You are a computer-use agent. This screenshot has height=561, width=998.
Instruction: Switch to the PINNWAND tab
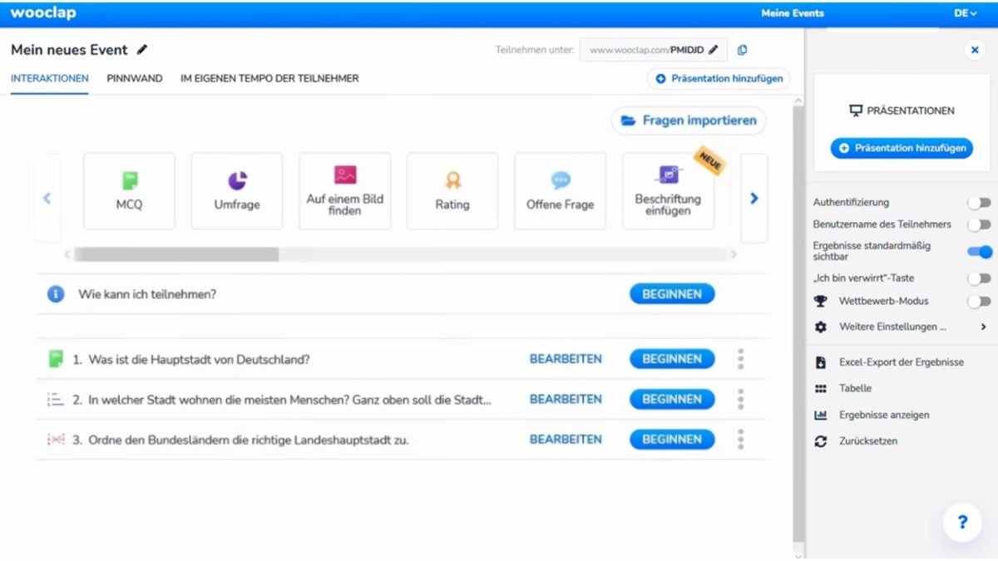(135, 78)
